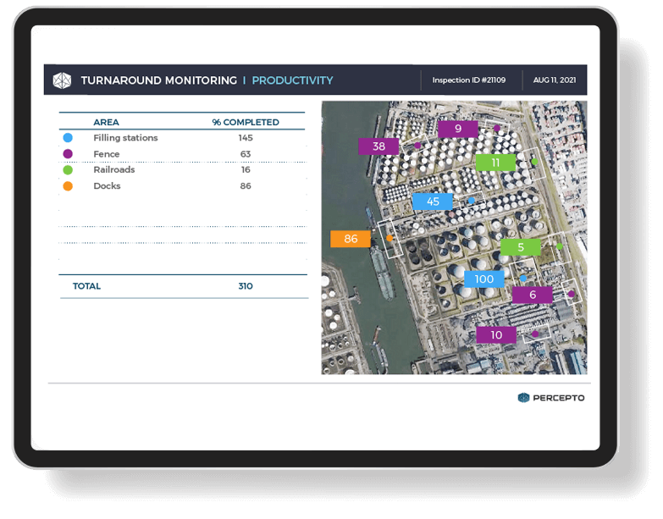The image size is (663, 519).
Task: Click the total value 310
Action: click(x=246, y=286)
